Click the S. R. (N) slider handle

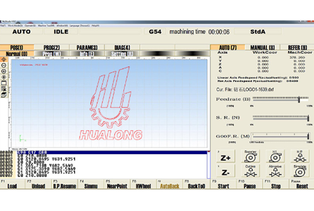pos(308,118)
